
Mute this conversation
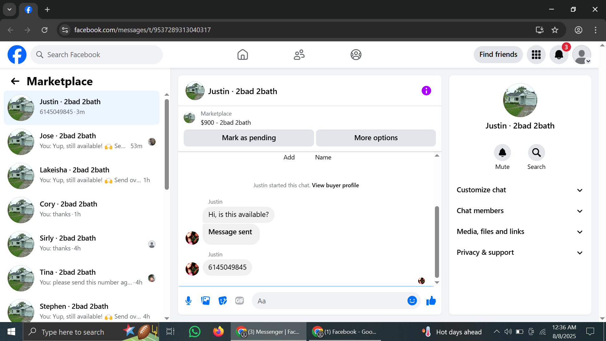click(502, 153)
